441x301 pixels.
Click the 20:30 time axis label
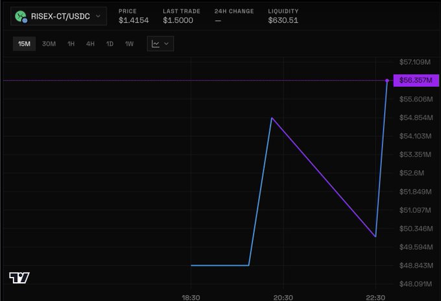coord(283,298)
